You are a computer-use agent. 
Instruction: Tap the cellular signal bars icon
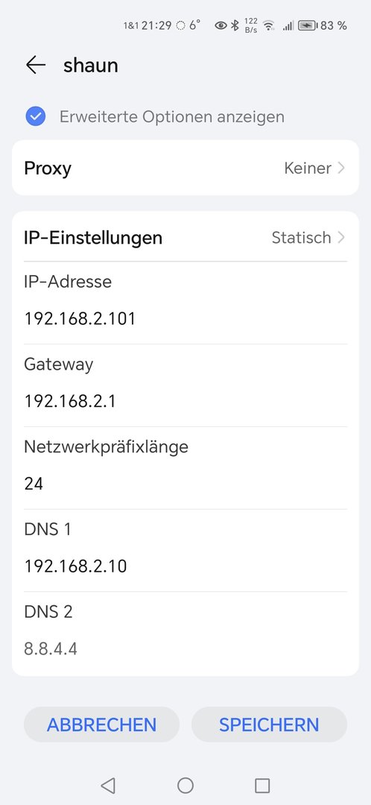coord(288,25)
